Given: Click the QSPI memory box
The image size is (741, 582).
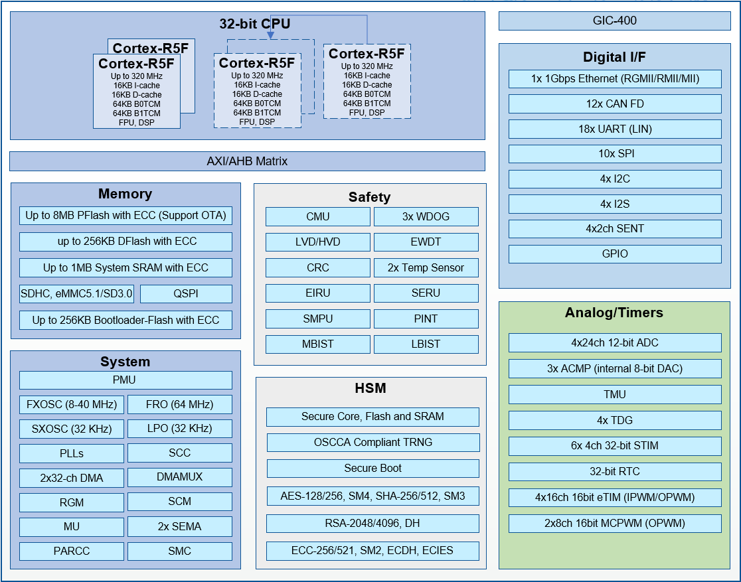Looking at the screenshot, I should [x=186, y=294].
